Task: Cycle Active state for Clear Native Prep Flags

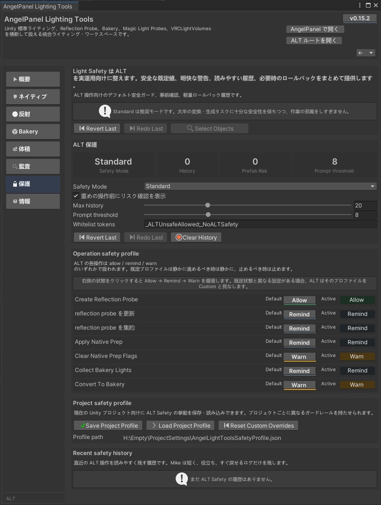Action: pos(357,357)
